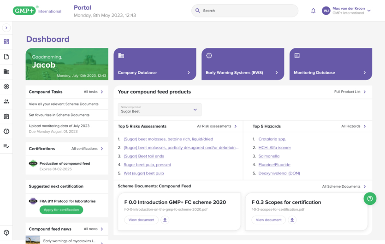Open the Early Warning Systems (EWS) card
Screen dimensions: 385x244
[243, 64]
